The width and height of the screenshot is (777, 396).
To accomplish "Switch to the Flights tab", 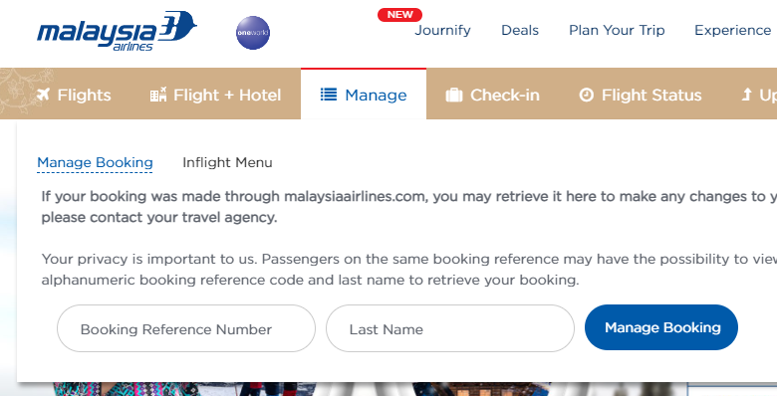I will click(x=74, y=95).
